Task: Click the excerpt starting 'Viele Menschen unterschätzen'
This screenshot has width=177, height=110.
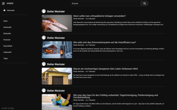Action: [118, 23]
